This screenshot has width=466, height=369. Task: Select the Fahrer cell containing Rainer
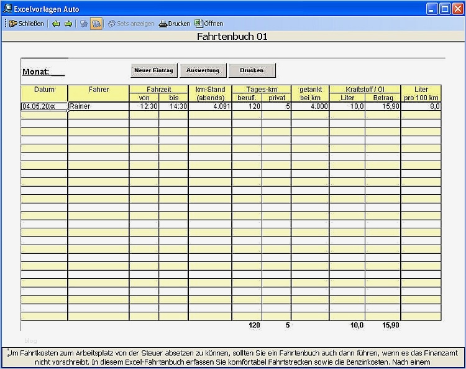pyautogui.click(x=98, y=106)
